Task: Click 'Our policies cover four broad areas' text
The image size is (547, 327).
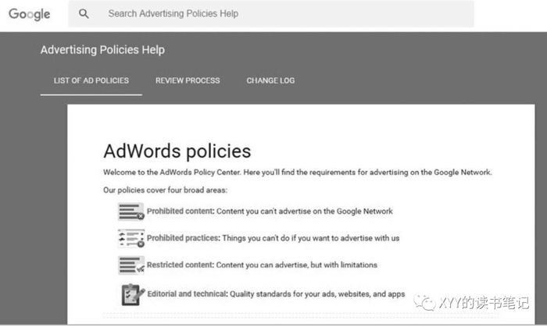Action: click(x=165, y=190)
